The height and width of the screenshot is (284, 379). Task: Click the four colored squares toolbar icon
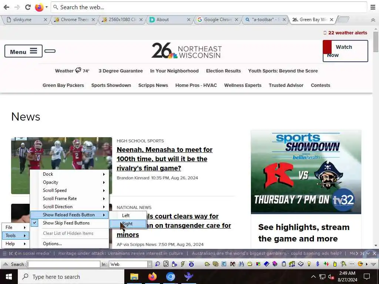point(258,264)
